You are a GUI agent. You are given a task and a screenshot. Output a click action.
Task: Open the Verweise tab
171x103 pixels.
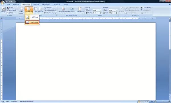click(x=36, y=5)
